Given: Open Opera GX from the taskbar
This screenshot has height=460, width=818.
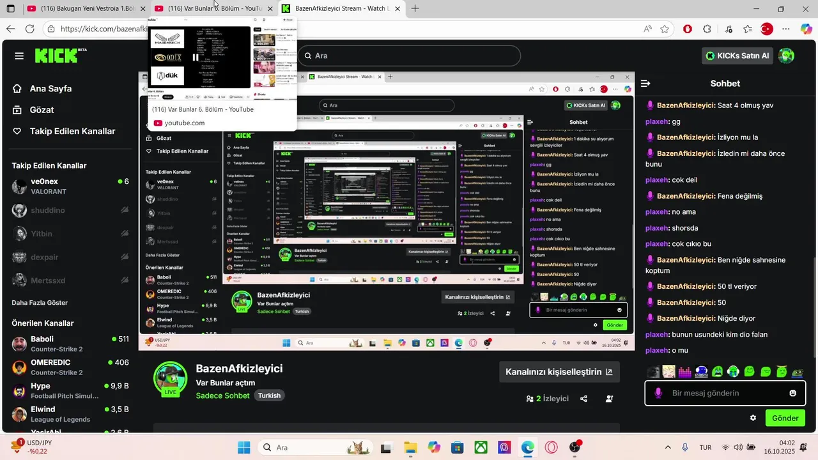Looking at the screenshot, I should tap(551, 447).
